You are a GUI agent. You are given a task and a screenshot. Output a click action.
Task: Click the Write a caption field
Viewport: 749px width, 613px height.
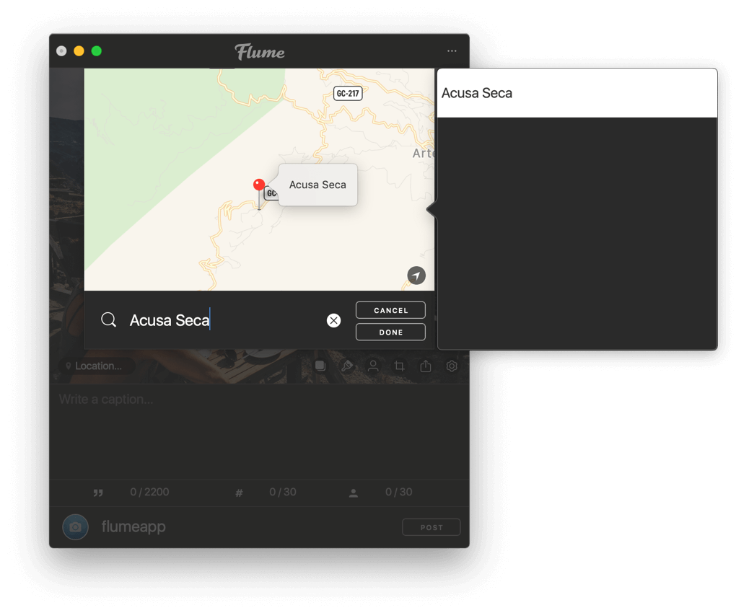pos(259,431)
